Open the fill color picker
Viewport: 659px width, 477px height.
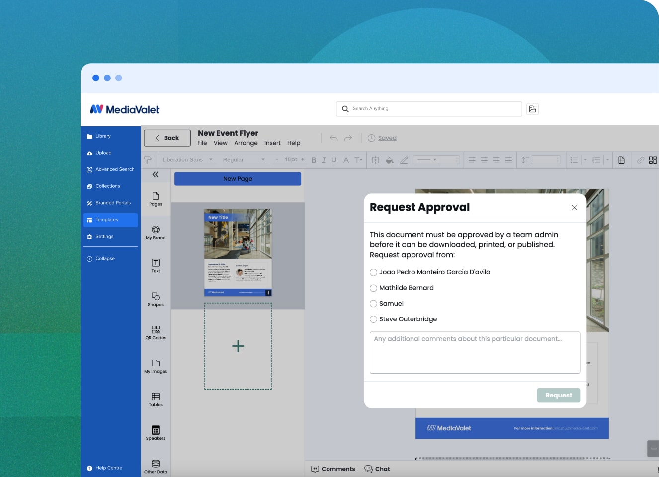tap(390, 159)
